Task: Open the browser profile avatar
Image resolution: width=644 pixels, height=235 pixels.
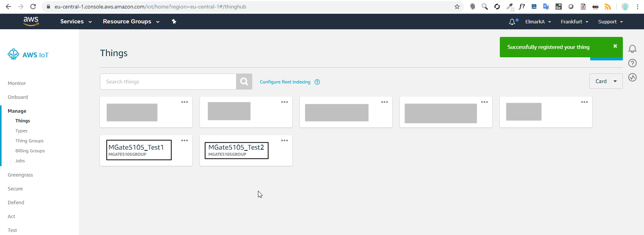Action: [625, 7]
